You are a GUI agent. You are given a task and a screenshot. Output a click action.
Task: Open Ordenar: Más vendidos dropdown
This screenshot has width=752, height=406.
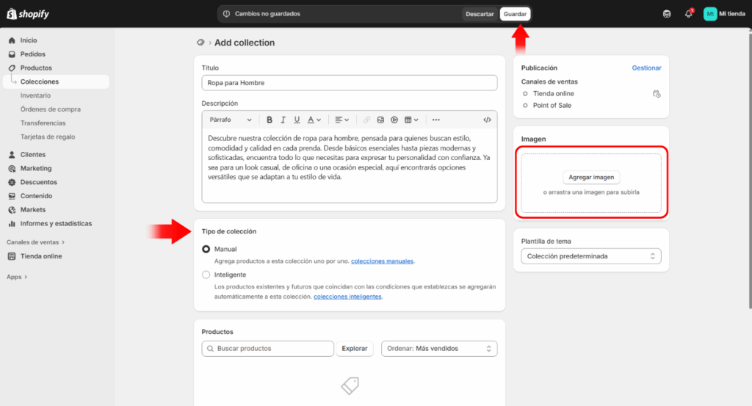[438, 349]
